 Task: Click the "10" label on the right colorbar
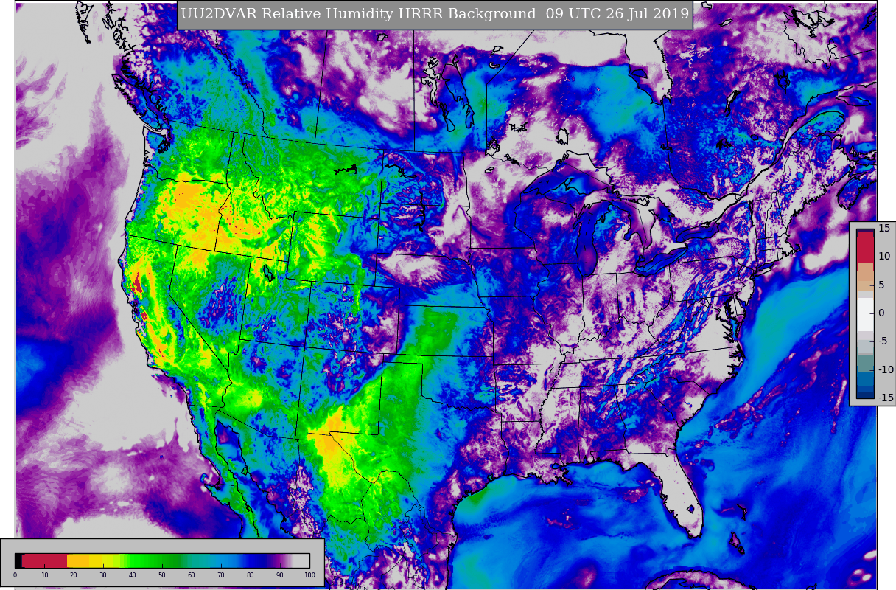coord(884,256)
